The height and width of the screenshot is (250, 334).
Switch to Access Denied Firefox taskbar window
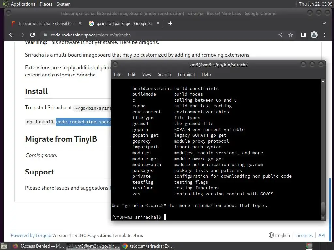coord(38,246)
